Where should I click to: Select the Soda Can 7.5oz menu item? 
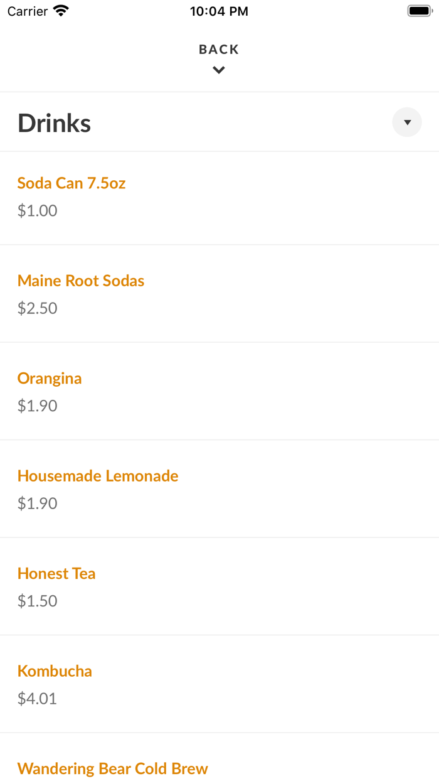coord(71,183)
